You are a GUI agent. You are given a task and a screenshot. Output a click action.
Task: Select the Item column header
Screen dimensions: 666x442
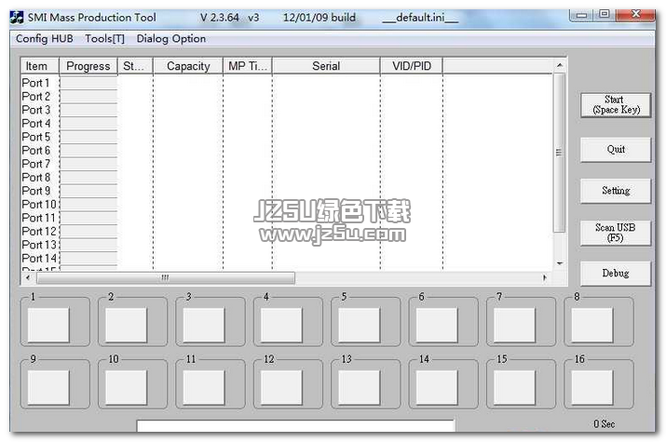(x=40, y=66)
